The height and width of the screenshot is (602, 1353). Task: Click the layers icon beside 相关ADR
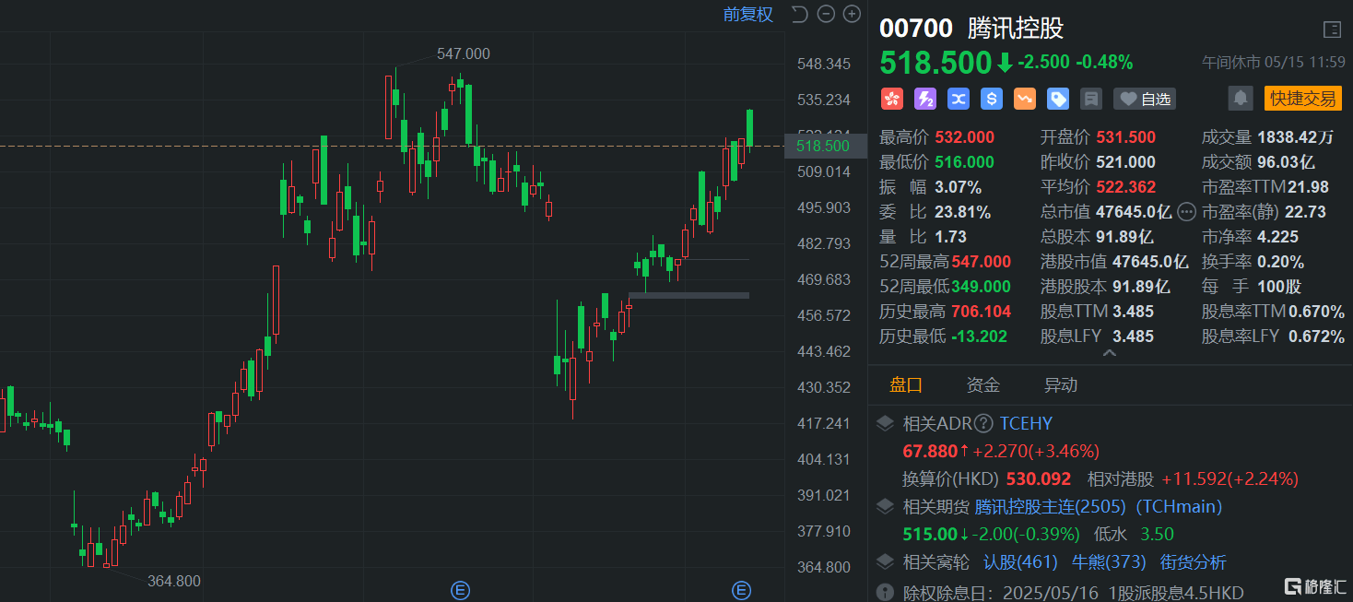point(885,424)
